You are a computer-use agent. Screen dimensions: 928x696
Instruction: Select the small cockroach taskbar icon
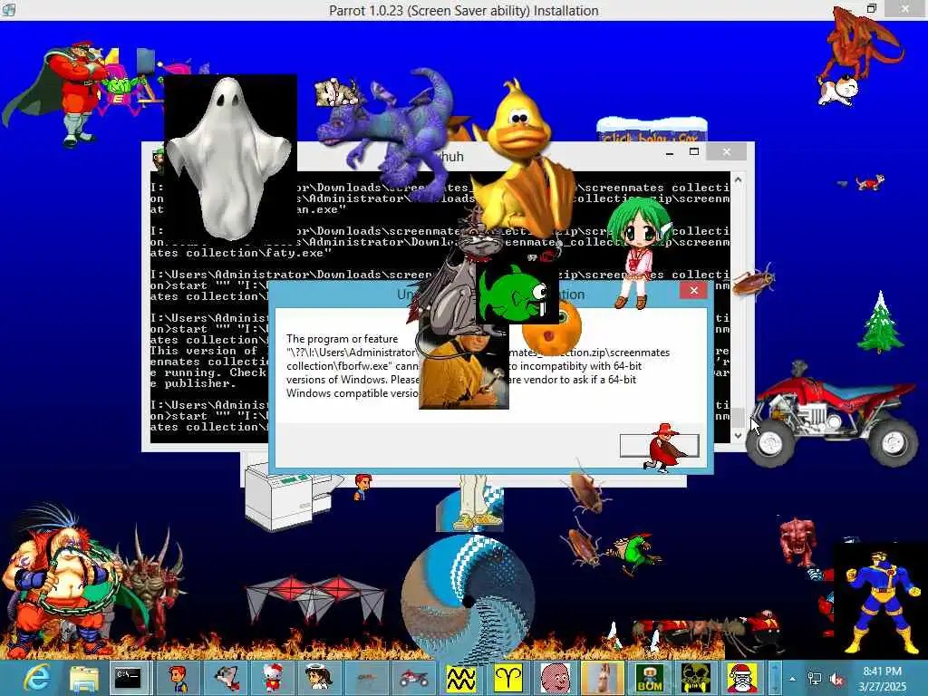point(367,678)
